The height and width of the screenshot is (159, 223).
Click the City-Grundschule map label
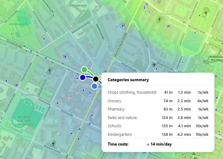coord(77,5)
